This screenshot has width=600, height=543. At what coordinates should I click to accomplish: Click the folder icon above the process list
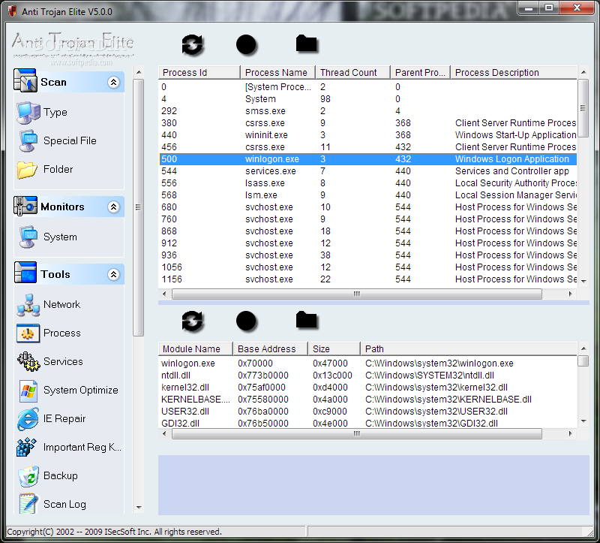(306, 44)
